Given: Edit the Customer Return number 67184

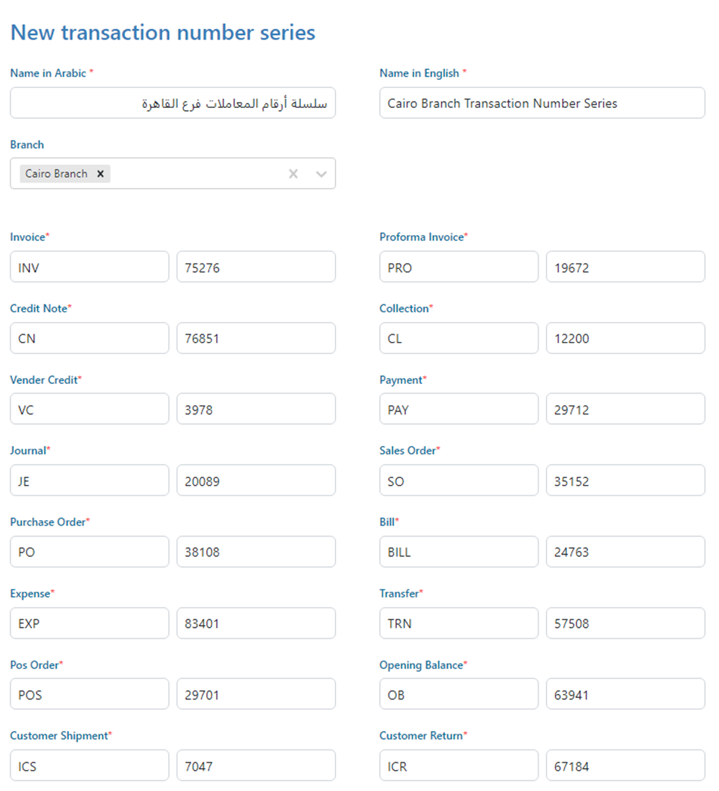Looking at the screenshot, I should click(624, 765).
